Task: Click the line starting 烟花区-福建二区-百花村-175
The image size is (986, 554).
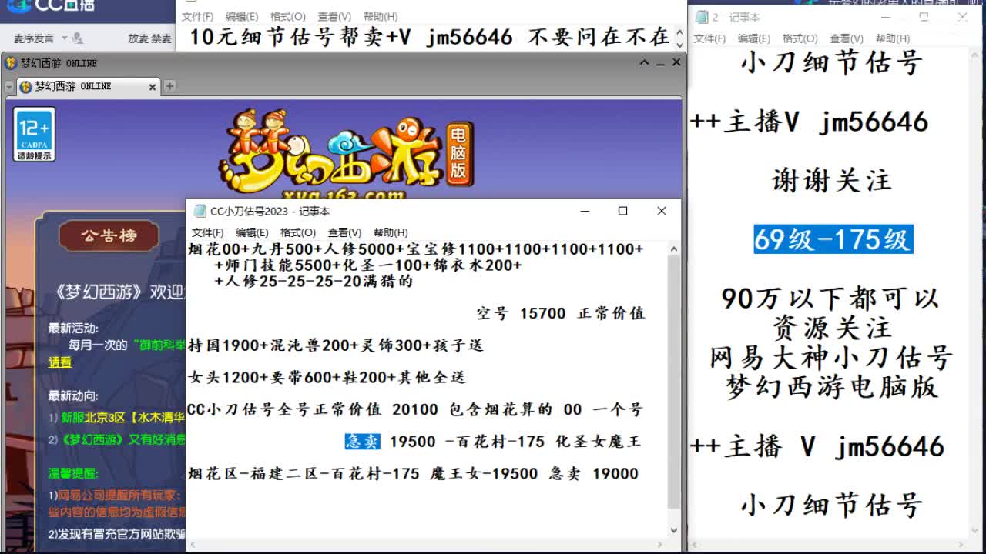Action: [413, 473]
